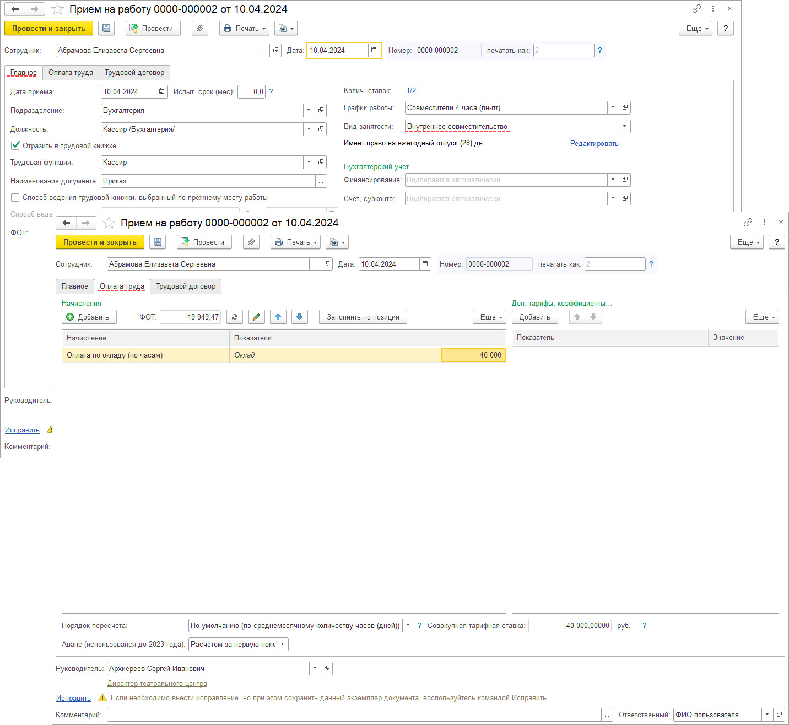The height and width of the screenshot is (725, 789).
Task: Recalculate ФОТ with refresh icon
Action: [x=235, y=317]
